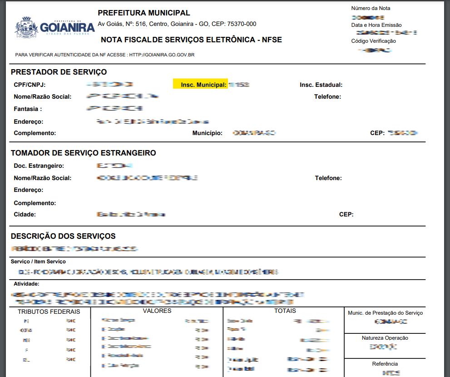The image size is (450, 377).
Task: Select the CPF/CNPJ field label
Action: [30, 85]
